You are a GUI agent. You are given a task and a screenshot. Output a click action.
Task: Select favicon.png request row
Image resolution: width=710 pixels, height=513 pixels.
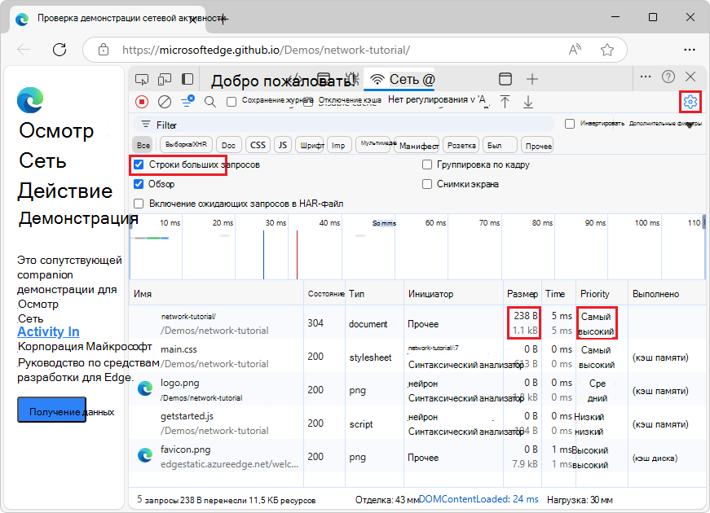[x=417, y=457]
